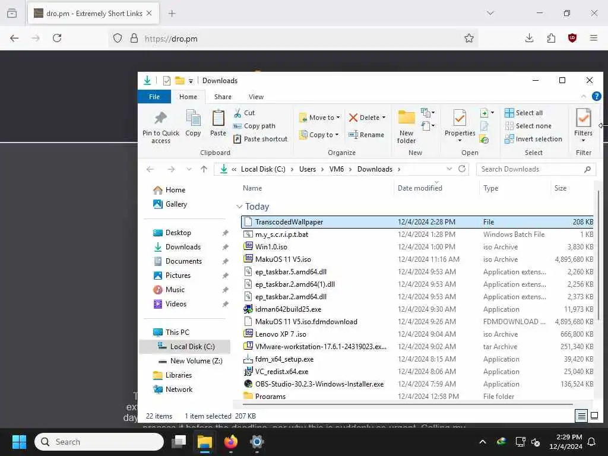
Task: Click New folder icon
Action: pyautogui.click(x=406, y=118)
